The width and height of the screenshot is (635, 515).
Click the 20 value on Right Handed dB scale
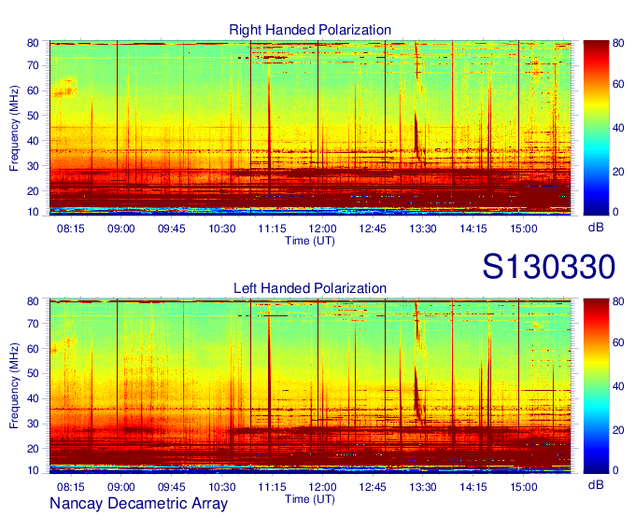pyautogui.click(x=618, y=172)
